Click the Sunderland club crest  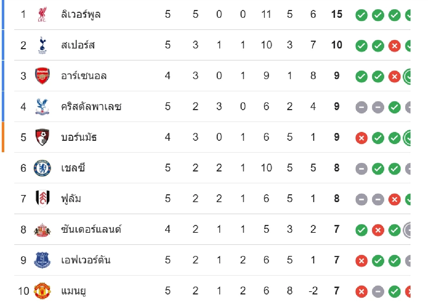click(x=42, y=229)
